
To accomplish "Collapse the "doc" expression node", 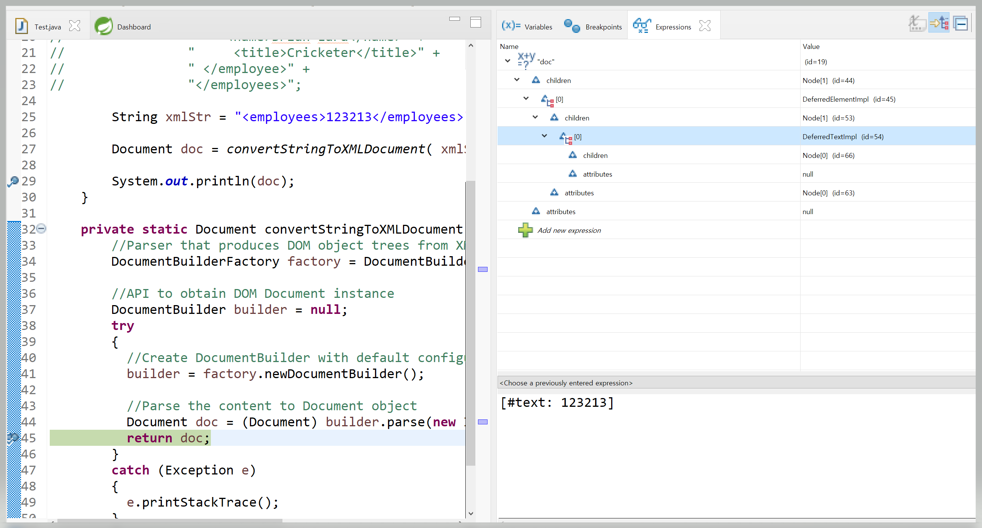I will click(508, 61).
